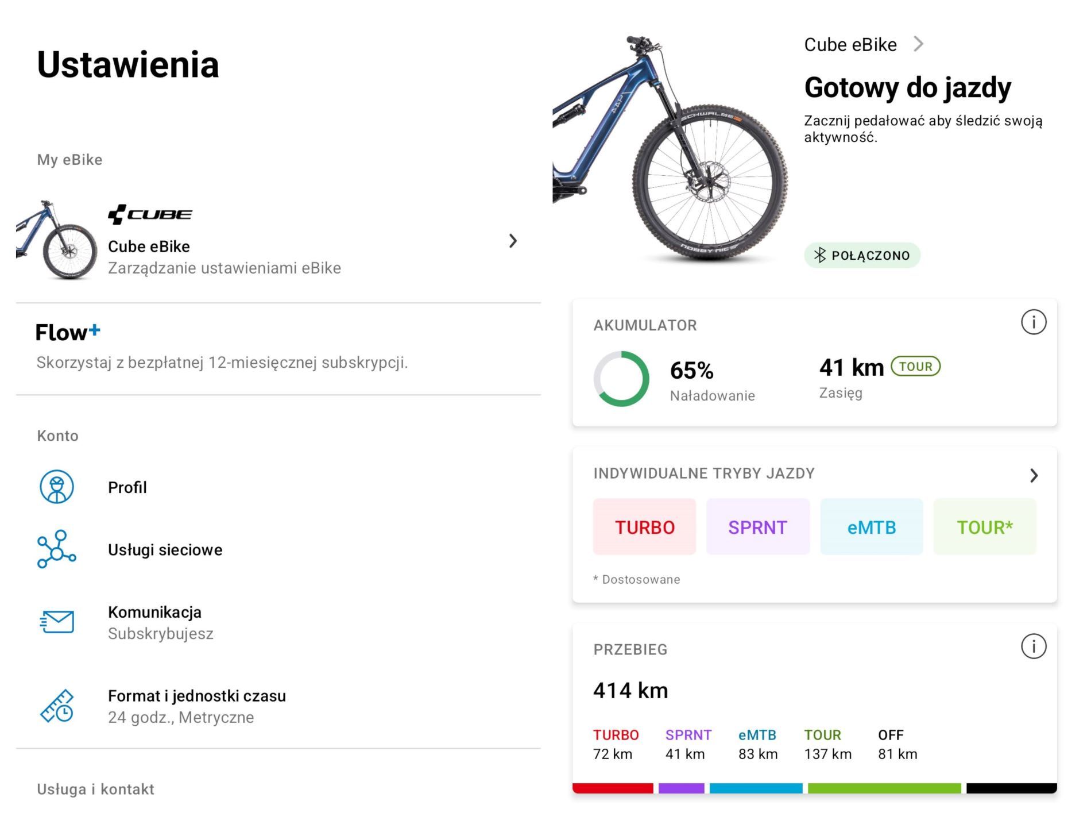Click the Format i jednostki czasu ruler icon
The height and width of the screenshot is (820, 1091).
[57, 706]
